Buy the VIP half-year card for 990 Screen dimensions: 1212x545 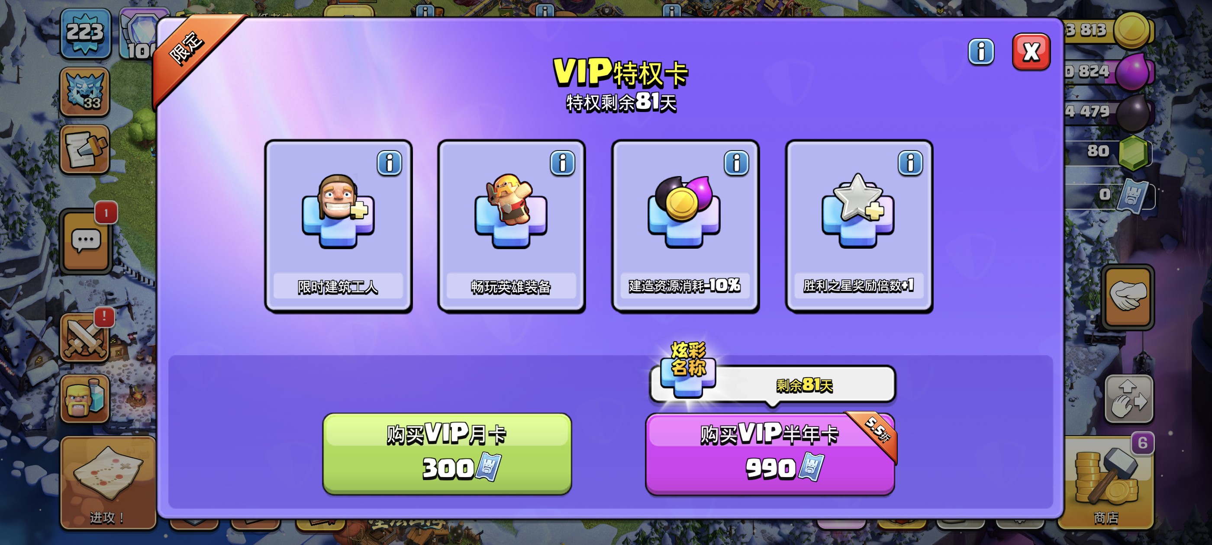[770, 453]
